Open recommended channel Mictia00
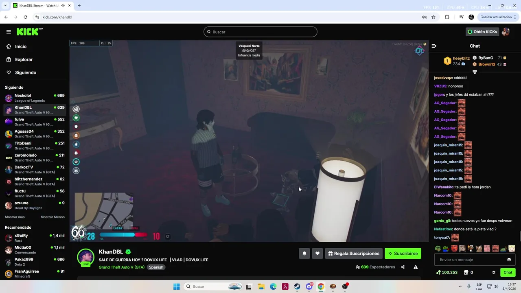Image resolution: width=521 pixels, height=293 pixels. (x=35, y=250)
